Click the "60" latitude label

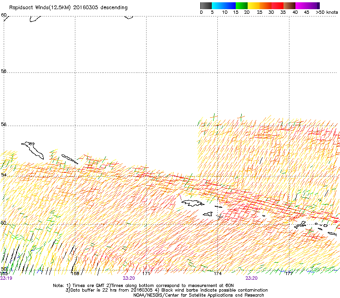[4, 15]
